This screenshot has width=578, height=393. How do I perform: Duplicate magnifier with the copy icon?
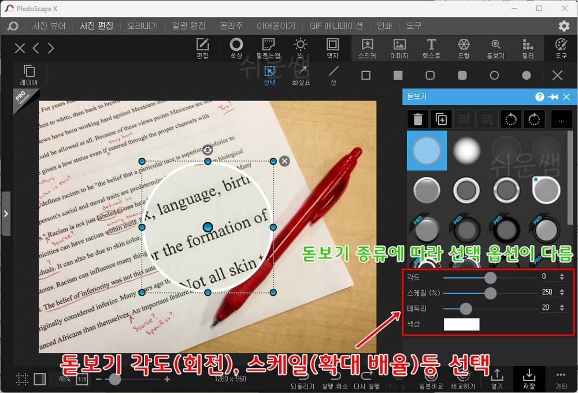click(x=442, y=119)
